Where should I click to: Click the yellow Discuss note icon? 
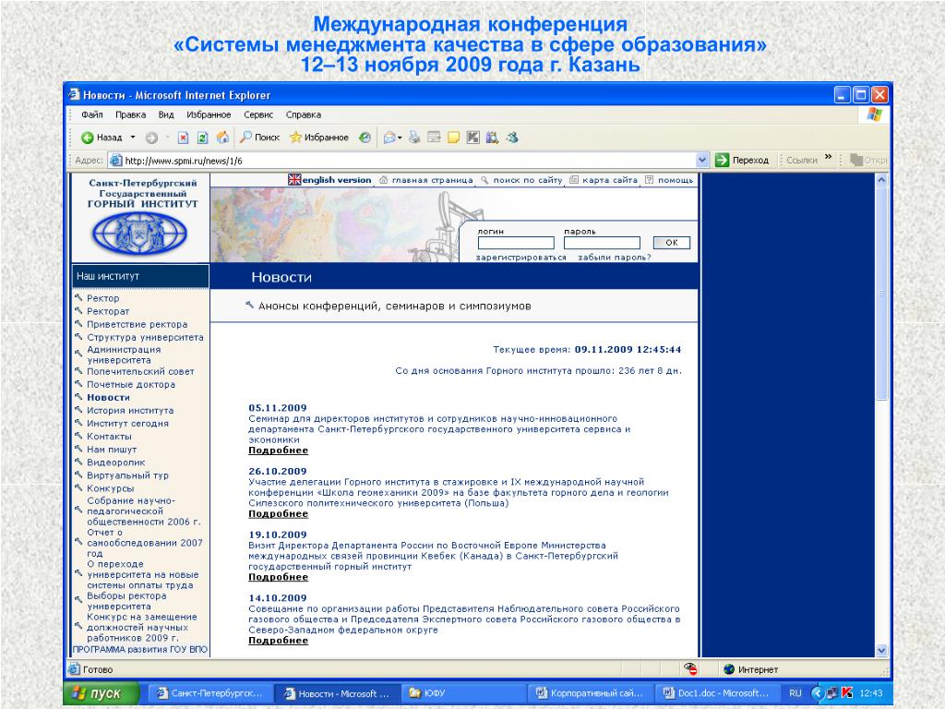coord(453,138)
